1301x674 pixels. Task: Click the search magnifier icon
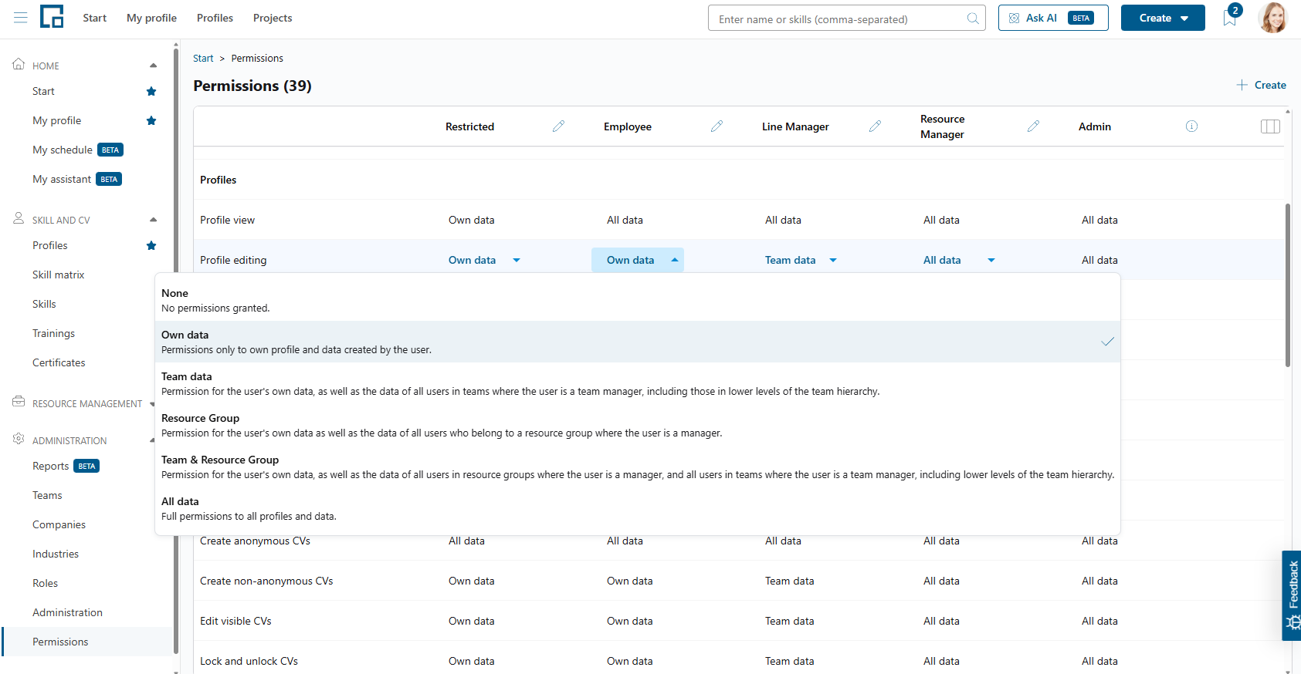(973, 19)
